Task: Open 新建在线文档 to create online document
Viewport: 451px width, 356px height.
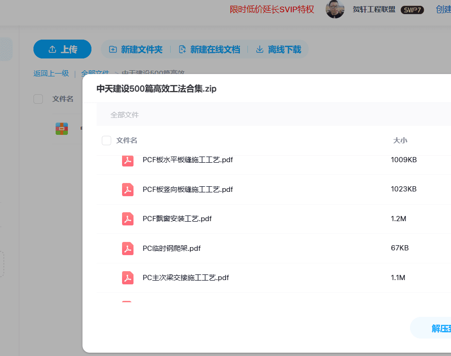Action: 209,50
